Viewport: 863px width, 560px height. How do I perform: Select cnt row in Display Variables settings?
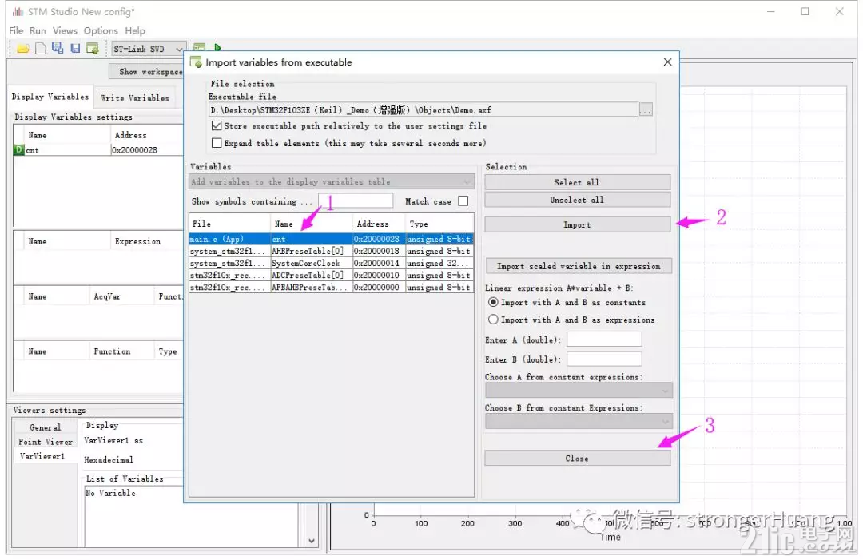(x=98, y=149)
